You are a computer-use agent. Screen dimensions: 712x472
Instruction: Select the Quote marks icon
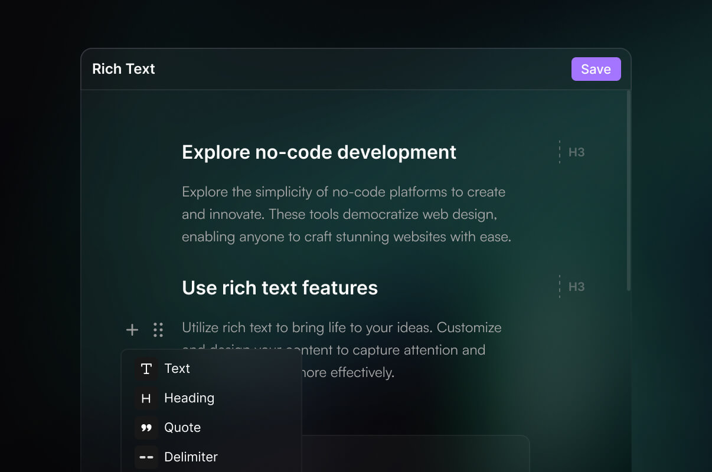click(146, 428)
